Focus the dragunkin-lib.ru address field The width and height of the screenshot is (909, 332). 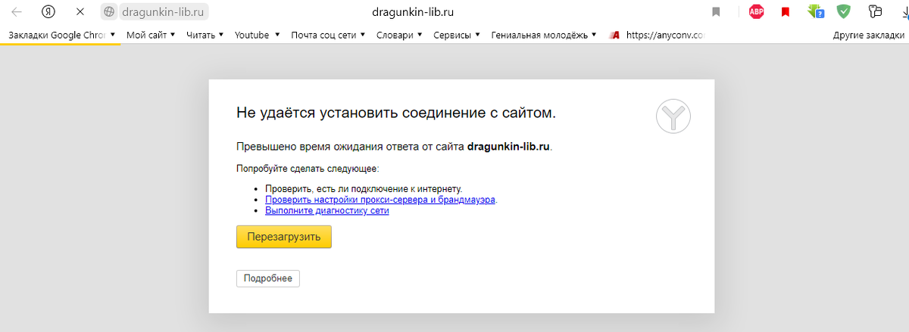164,12
